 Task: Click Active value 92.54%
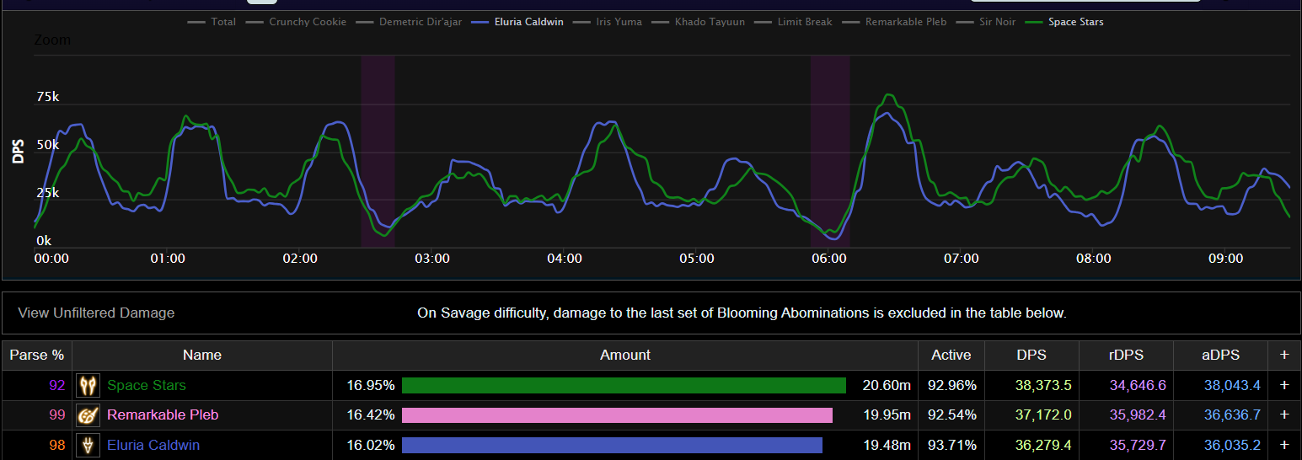click(x=951, y=415)
